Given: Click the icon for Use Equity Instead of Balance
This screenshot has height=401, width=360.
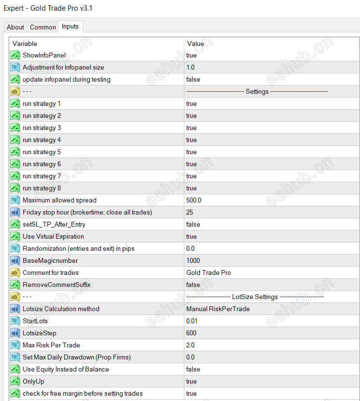Looking at the screenshot, I should click(x=15, y=369).
